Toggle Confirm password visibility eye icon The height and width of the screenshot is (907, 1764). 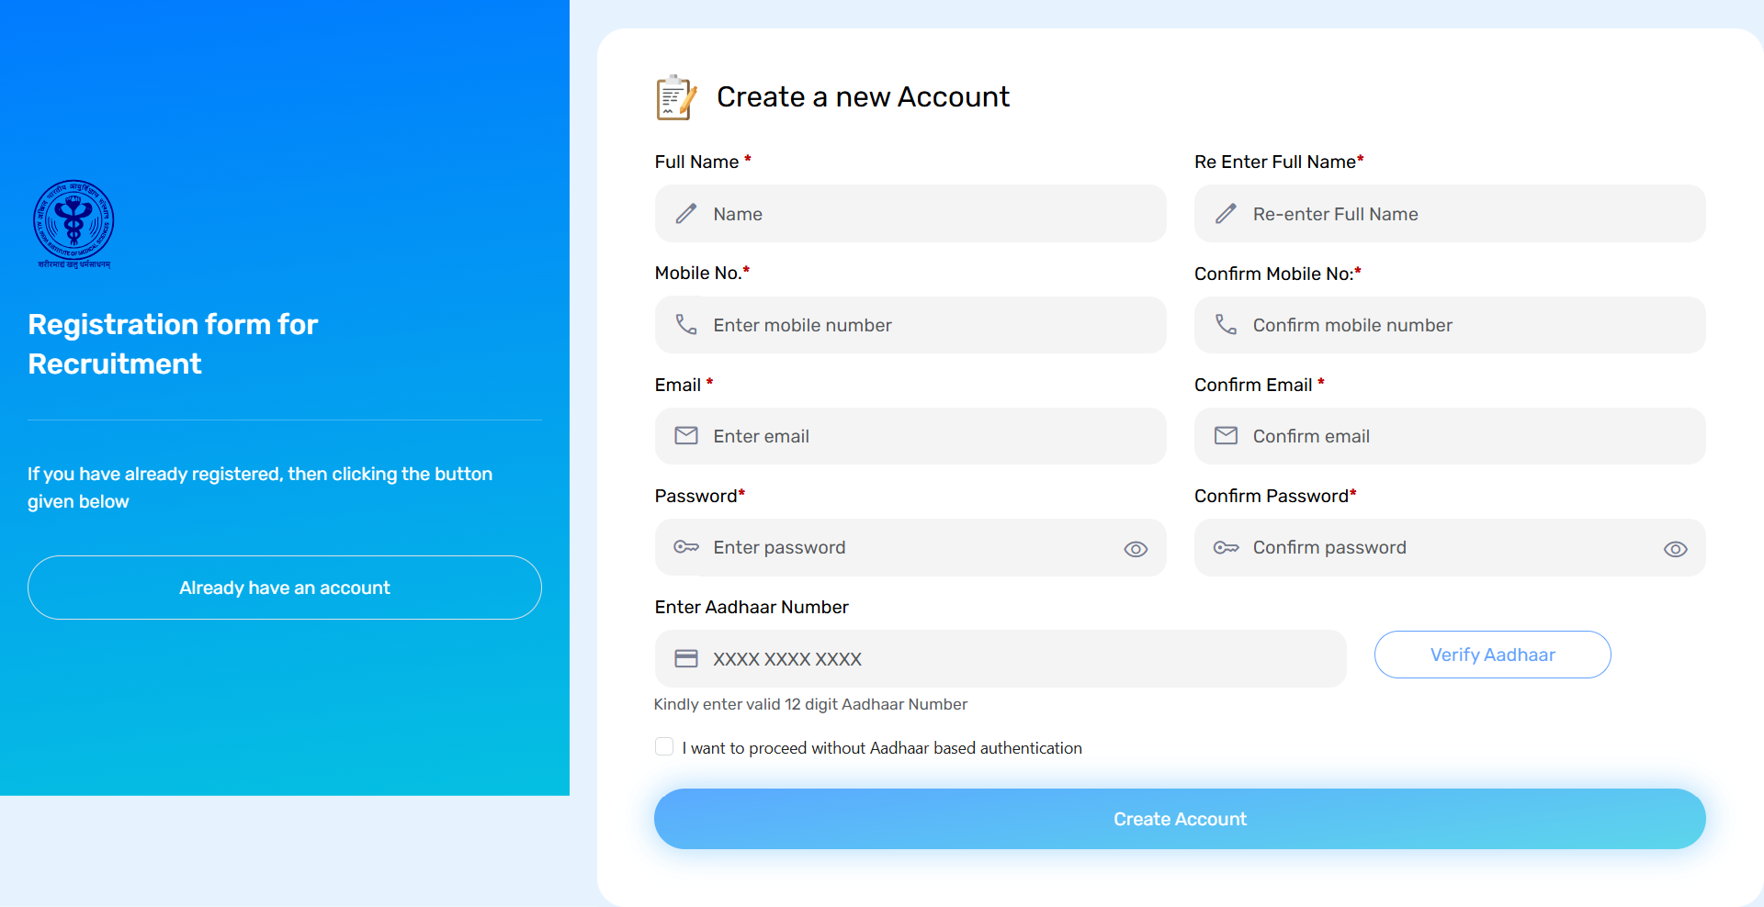click(x=1675, y=549)
